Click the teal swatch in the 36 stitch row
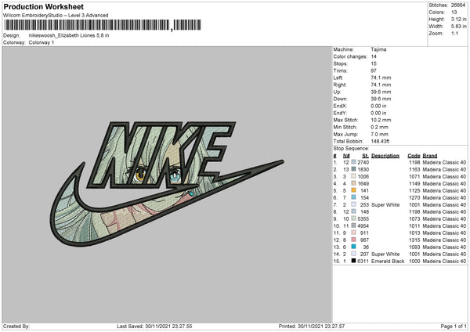The image size is (470, 332). coord(354,247)
